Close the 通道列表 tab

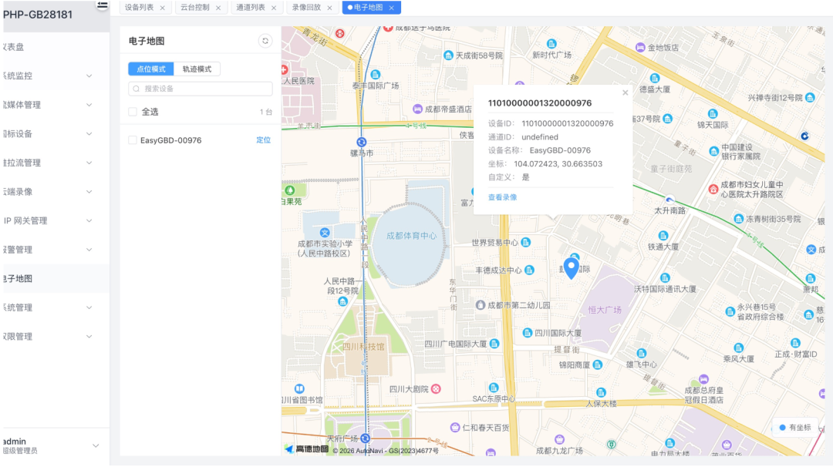(x=274, y=8)
